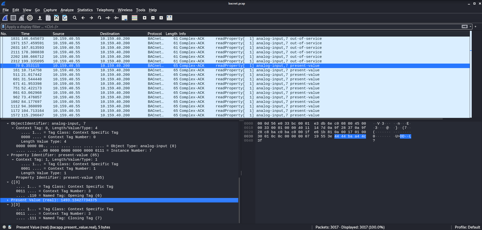482x230 pixels.
Task: Sort by the Protocol column header
Action: coord(156,34)
